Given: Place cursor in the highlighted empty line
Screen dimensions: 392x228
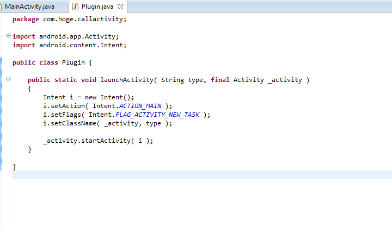Looking at the screenshot, I should (x=163, y=175).
